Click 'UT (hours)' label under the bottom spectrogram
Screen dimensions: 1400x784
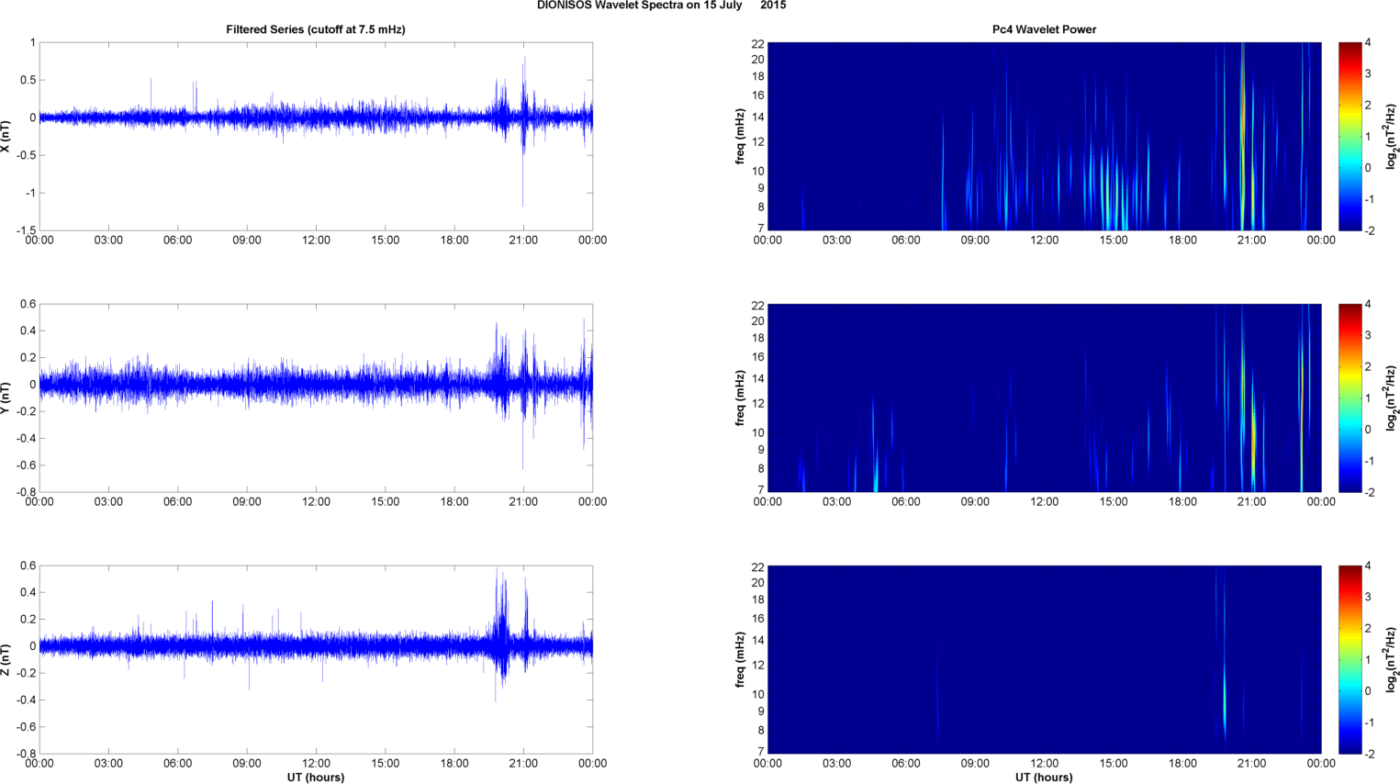click(x=1044, y=777)
